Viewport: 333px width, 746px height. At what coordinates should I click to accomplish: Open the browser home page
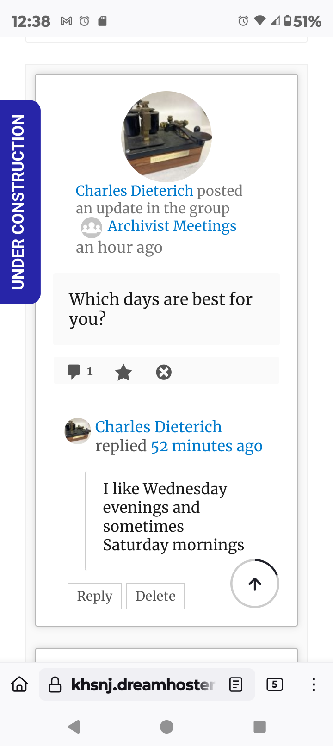click(x=19, y=684)
